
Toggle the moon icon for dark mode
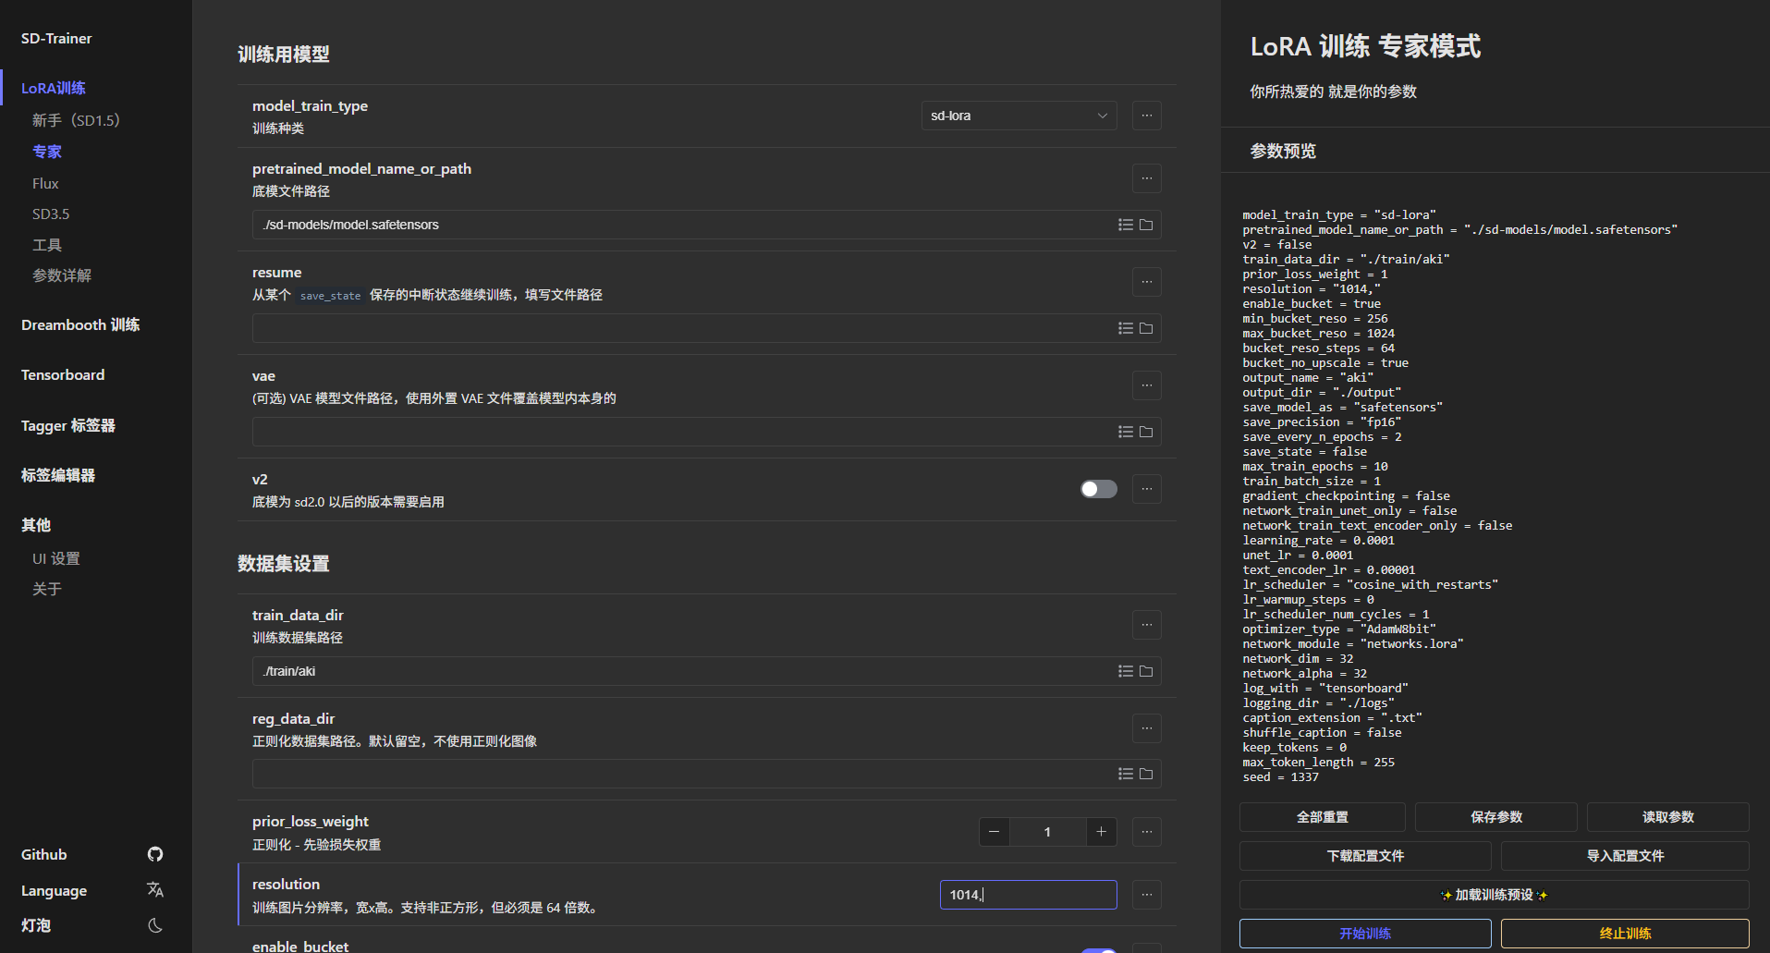tap(155, 925)
